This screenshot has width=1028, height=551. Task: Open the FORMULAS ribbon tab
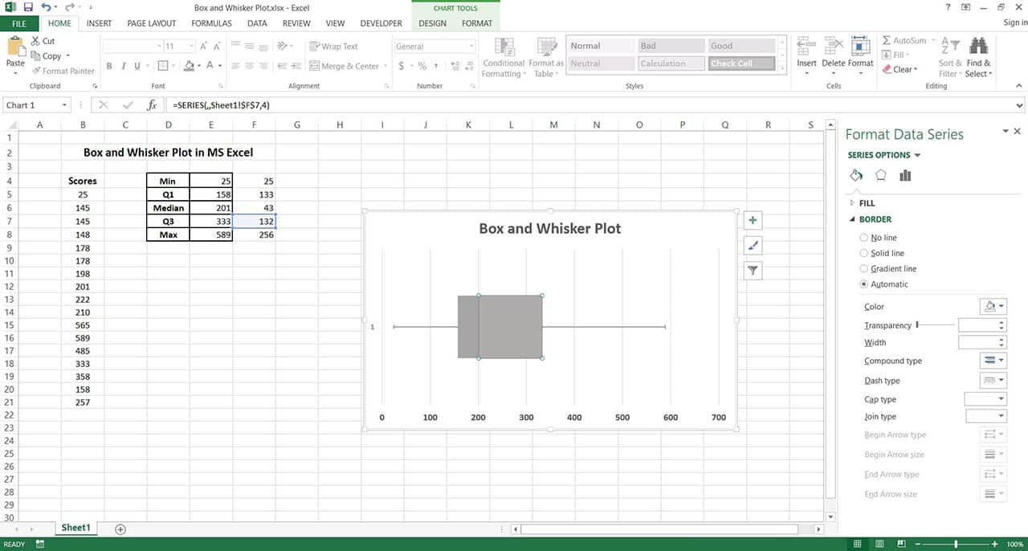[211, 23]
